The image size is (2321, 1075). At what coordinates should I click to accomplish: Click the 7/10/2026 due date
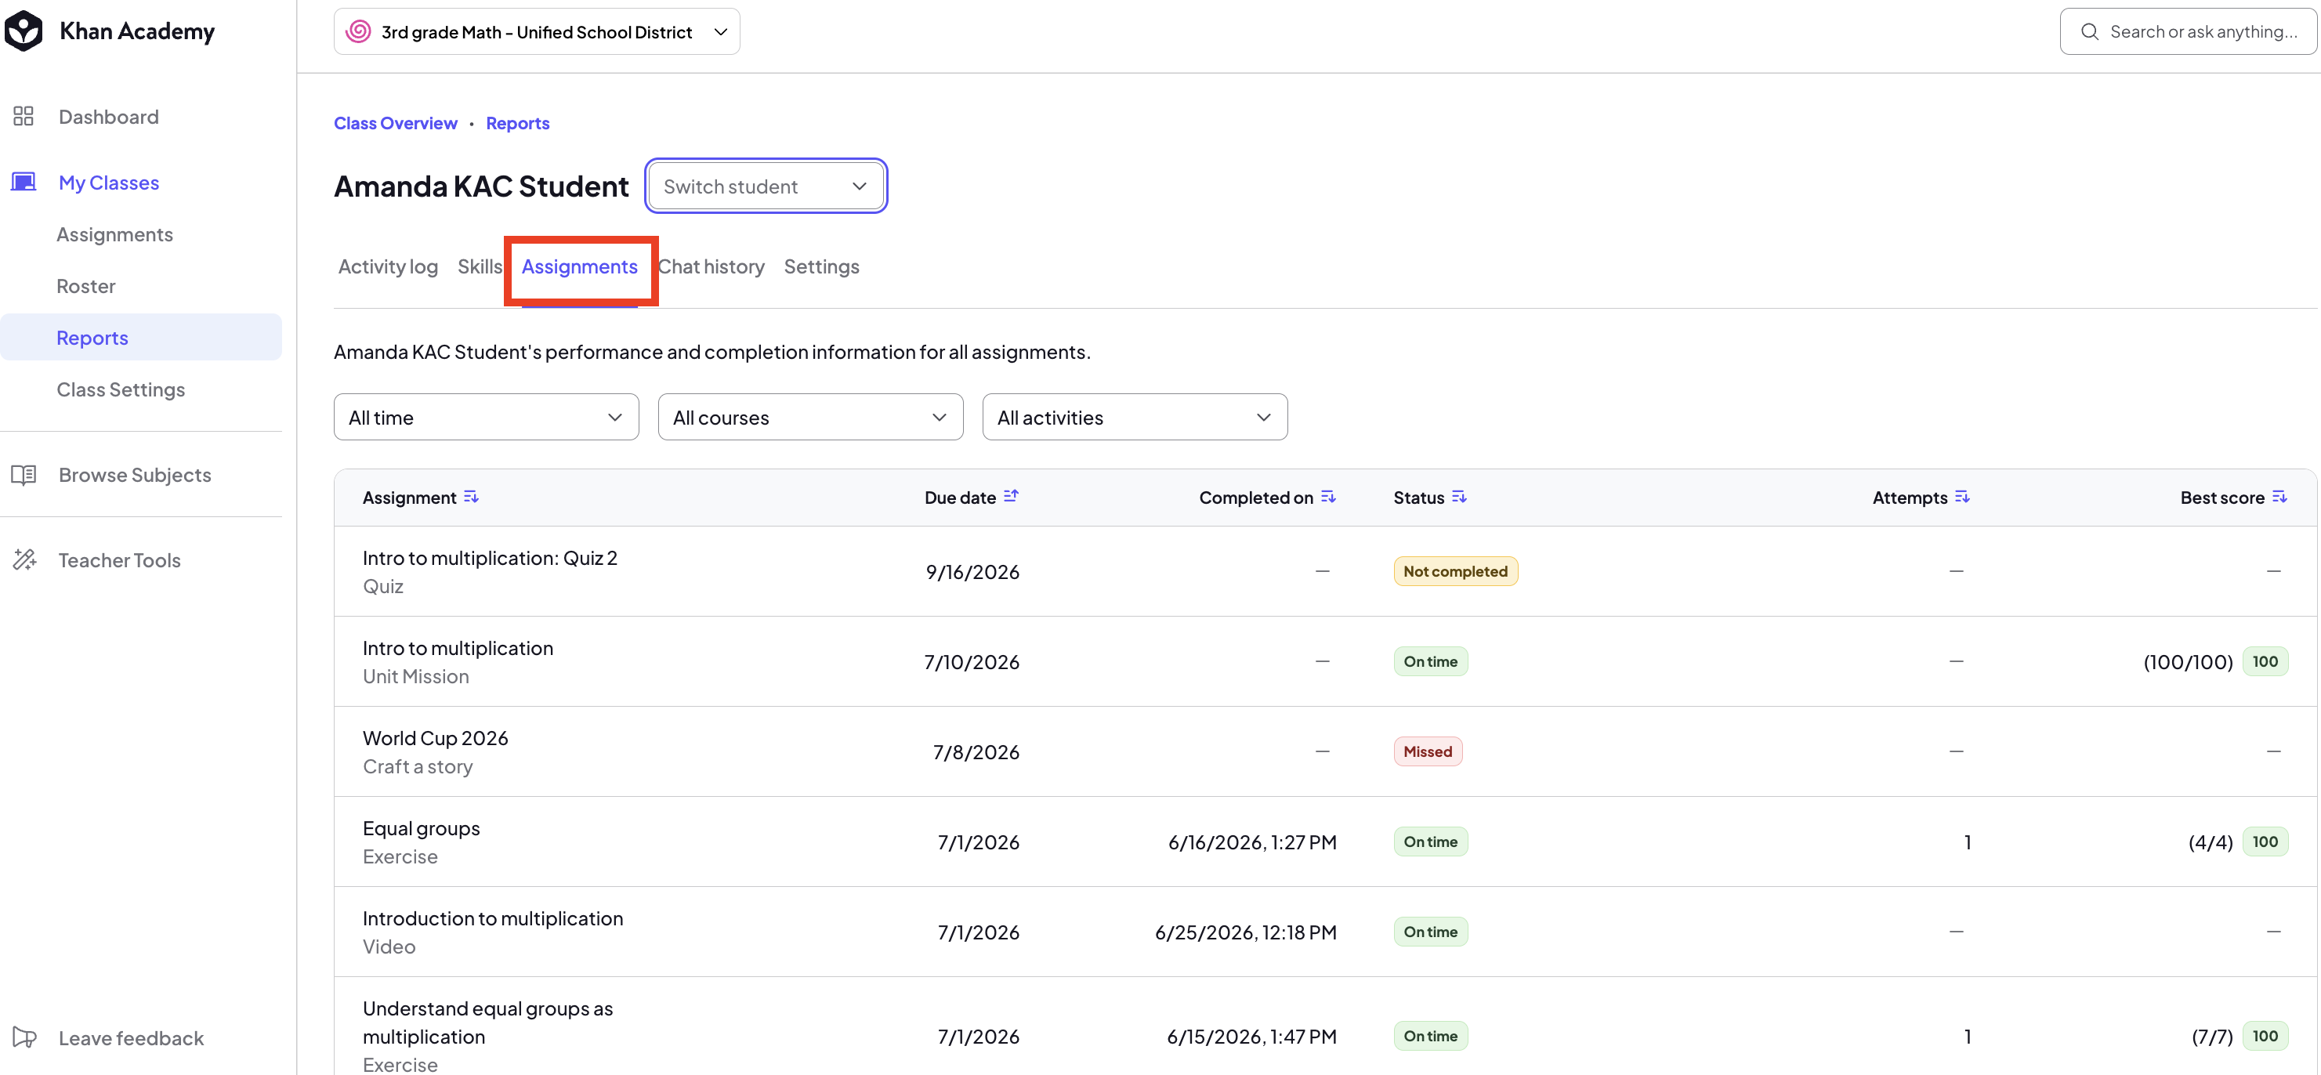972,661
